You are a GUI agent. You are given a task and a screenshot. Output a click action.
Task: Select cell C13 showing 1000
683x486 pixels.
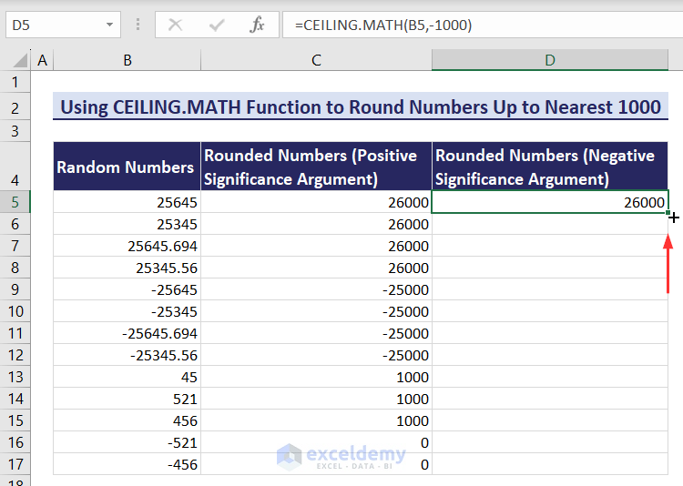pos(316,377)
